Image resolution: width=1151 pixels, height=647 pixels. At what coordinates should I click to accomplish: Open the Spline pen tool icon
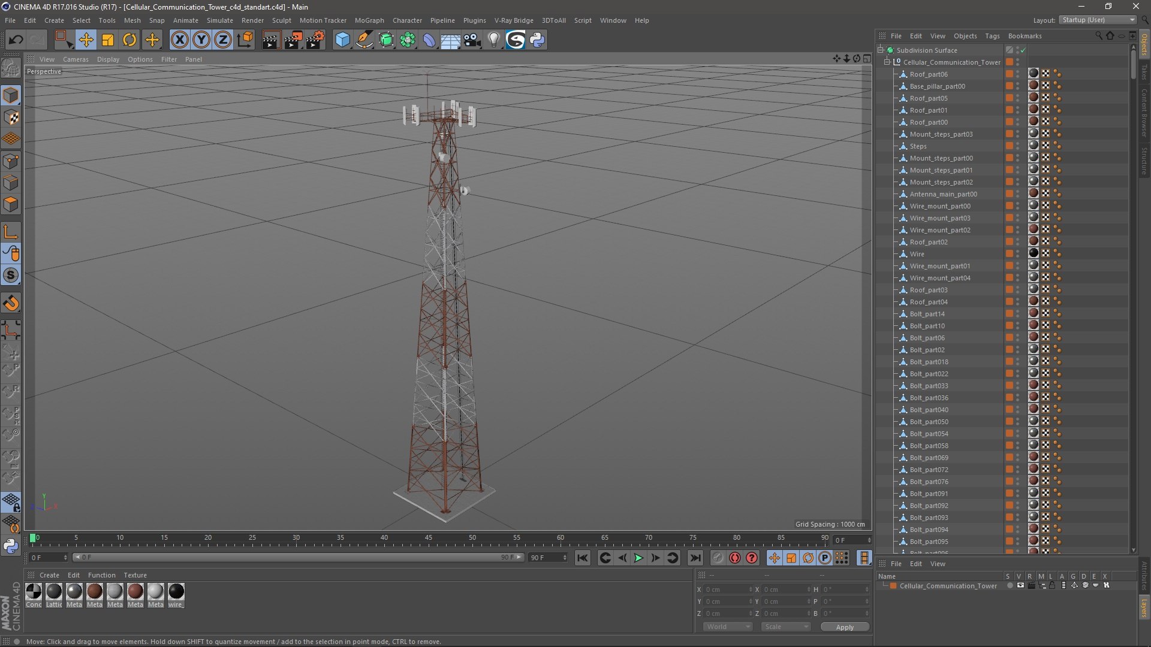coord(364,40)
